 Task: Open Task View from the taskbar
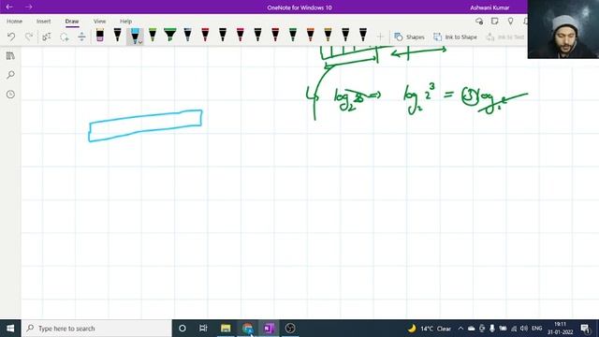203,329
